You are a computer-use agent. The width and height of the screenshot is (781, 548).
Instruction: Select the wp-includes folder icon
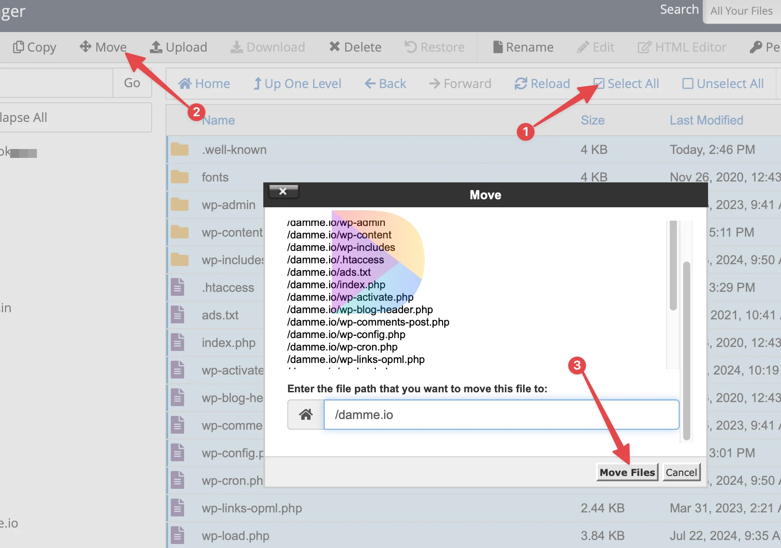pyautogui.click(x=180, y=260)
